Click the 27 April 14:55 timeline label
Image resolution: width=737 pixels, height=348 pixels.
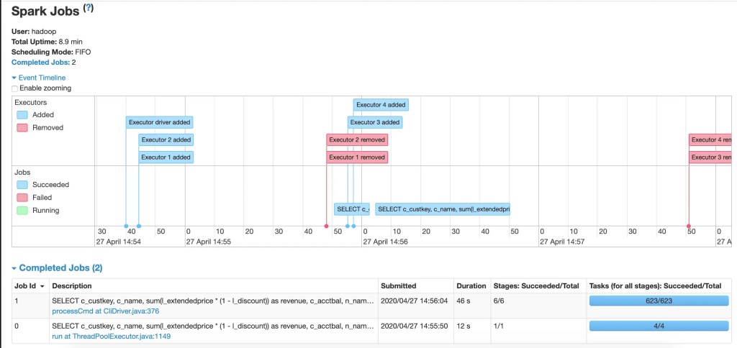pos(208,242)
